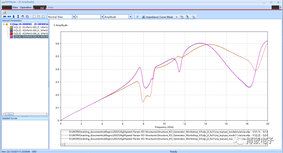This screenshot has width=283, height=153.
Task: Open file using the folder icon
Action: coord(5,12)
